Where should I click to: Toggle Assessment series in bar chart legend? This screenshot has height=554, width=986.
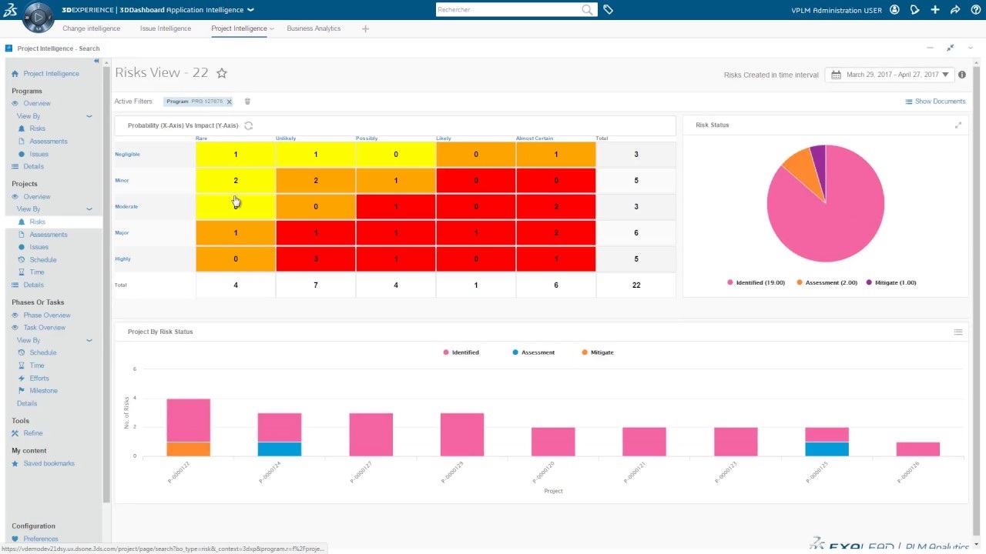(x=533, y=352)
